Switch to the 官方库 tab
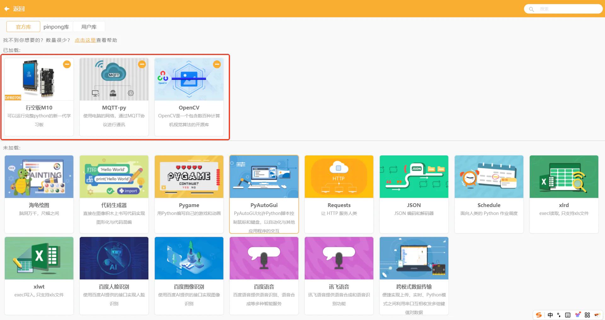 (x=23, y=27)
